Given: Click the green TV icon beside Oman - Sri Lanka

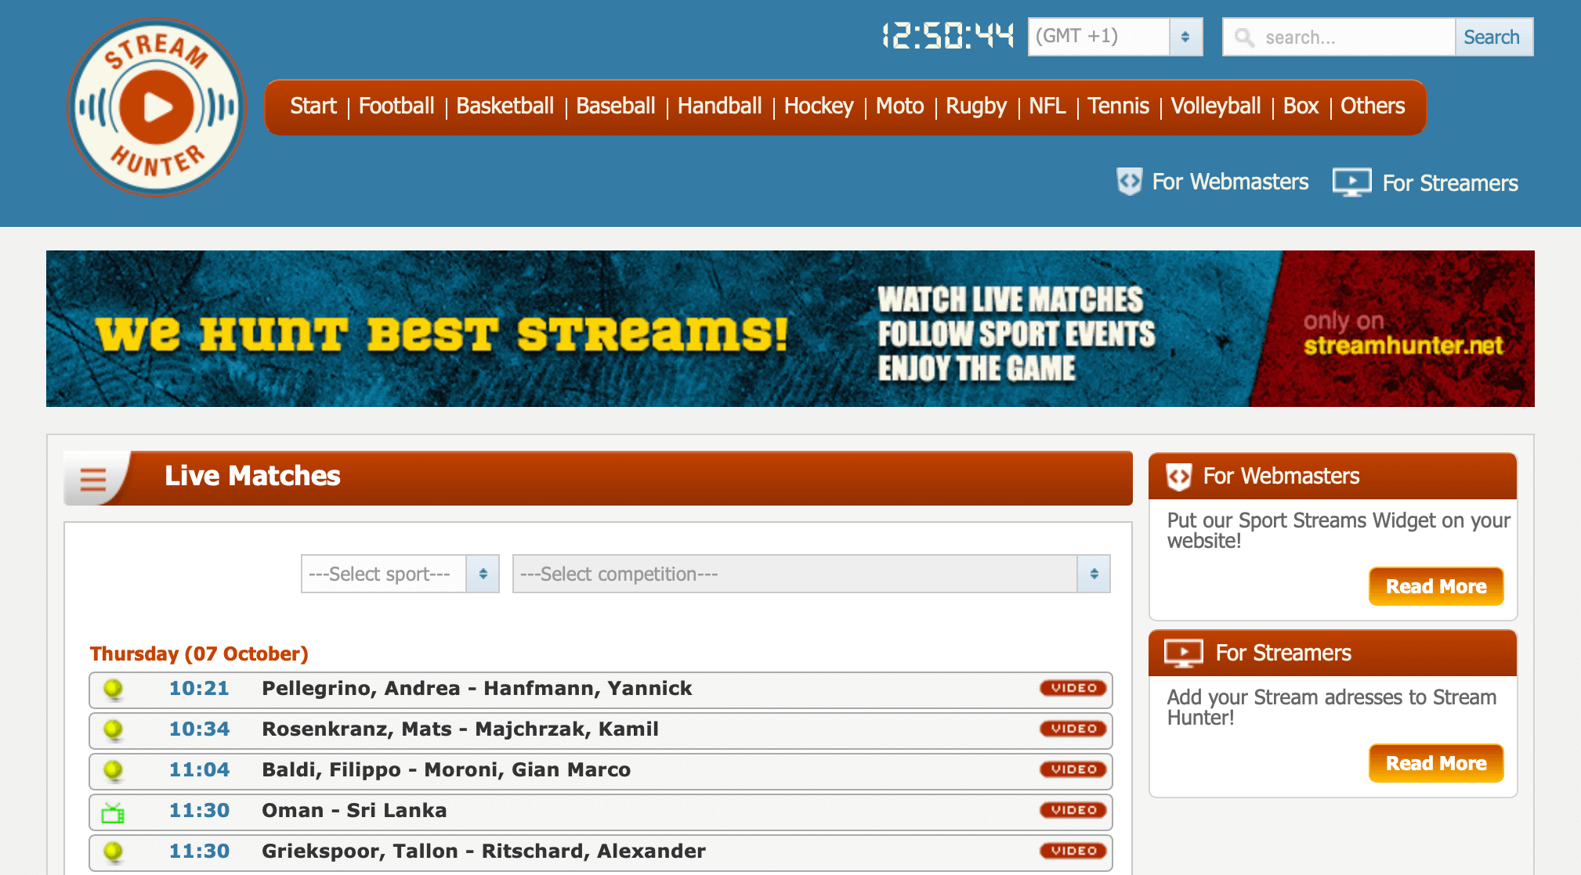Looking at the screenshot, I should click(x=113, y=812).
